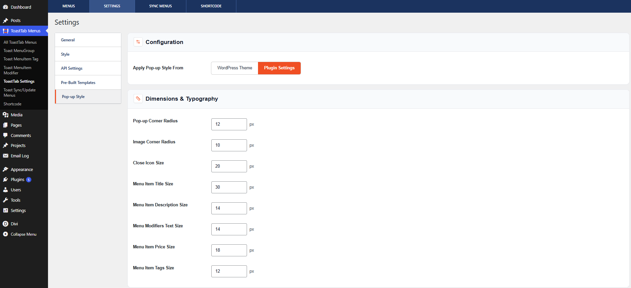
Task: Open the Appearance menu item
Action: coord(24,169)
